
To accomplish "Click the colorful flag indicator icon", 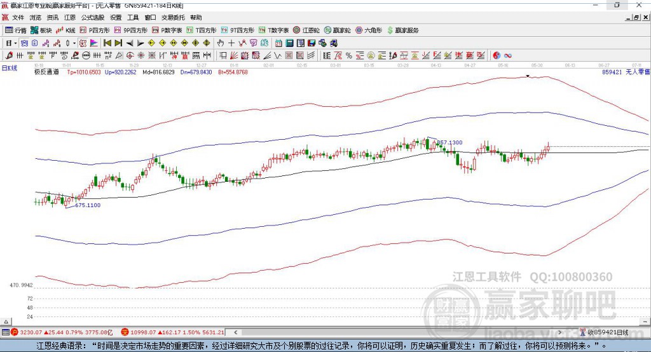I will (94, 43).
